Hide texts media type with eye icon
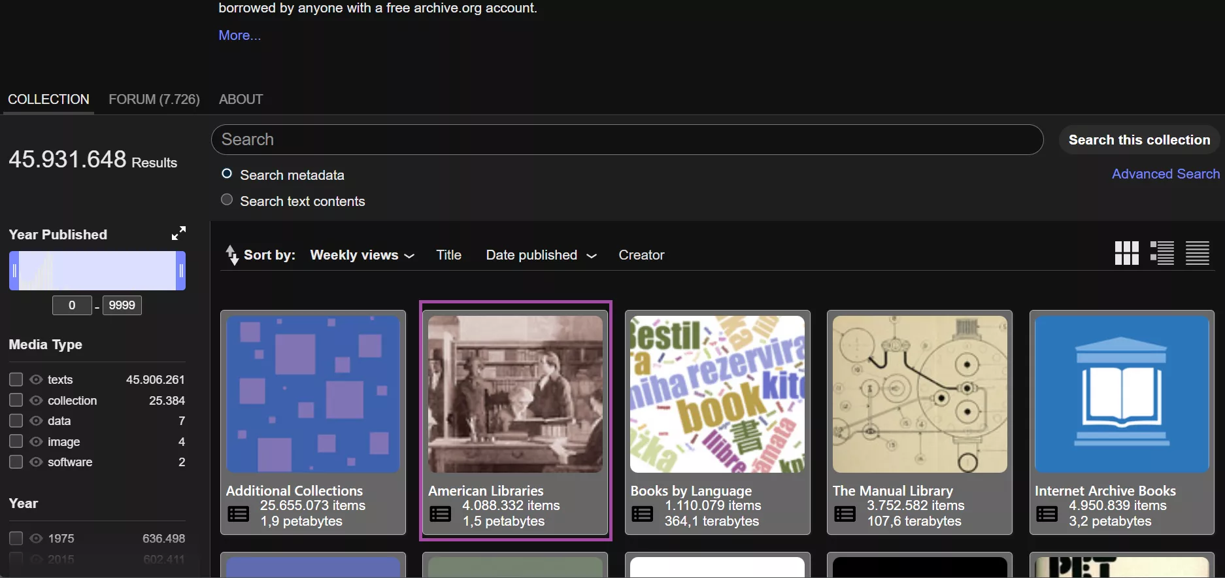 click(x=36, y=379)
